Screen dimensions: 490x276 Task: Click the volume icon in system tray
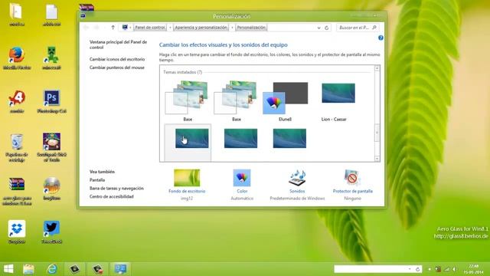pyautogui.click(x=455, y=269)
